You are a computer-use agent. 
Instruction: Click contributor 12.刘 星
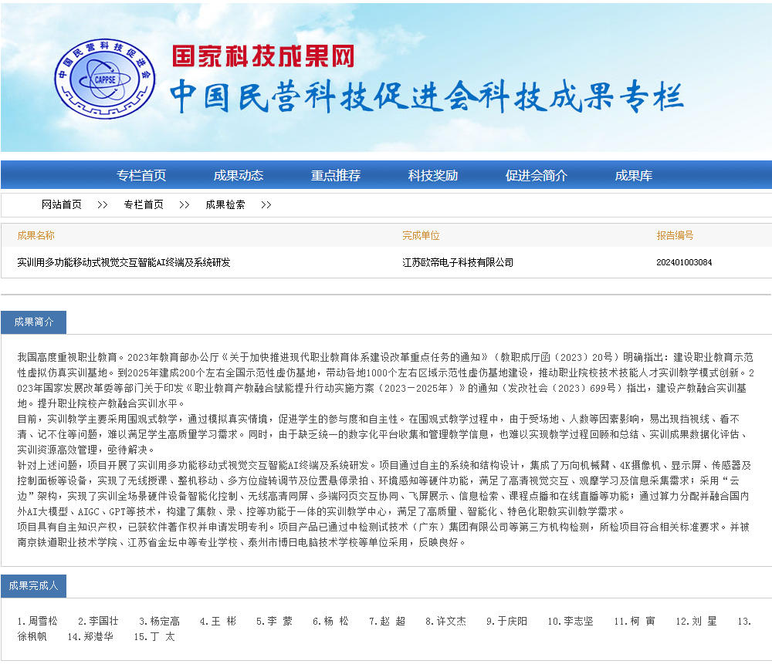click(696, 622)
